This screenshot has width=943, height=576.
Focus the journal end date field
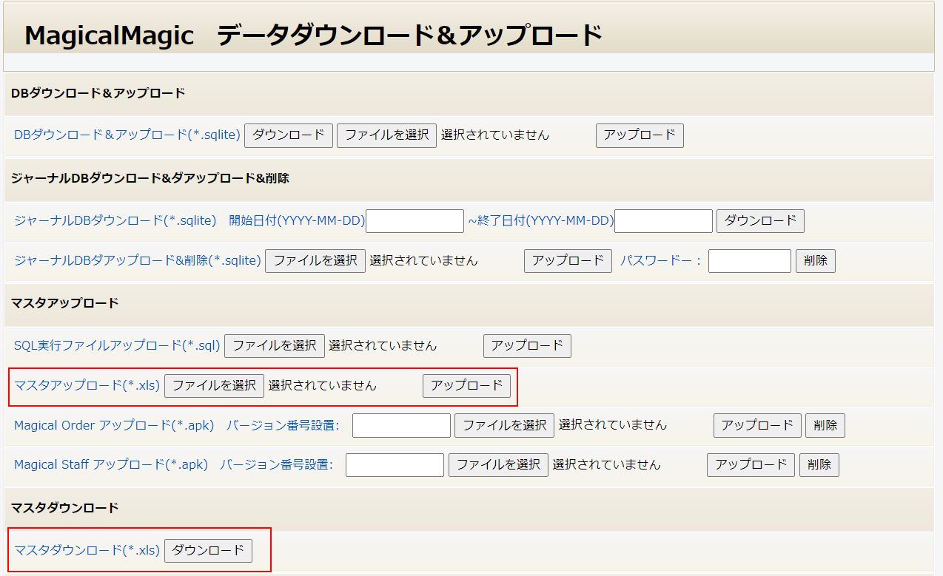pos(663,221)
